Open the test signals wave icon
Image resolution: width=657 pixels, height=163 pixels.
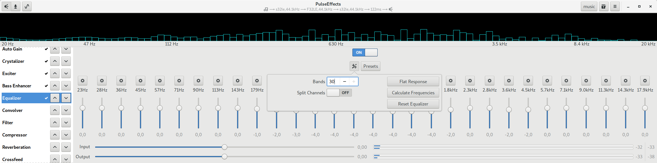point(27,6)
